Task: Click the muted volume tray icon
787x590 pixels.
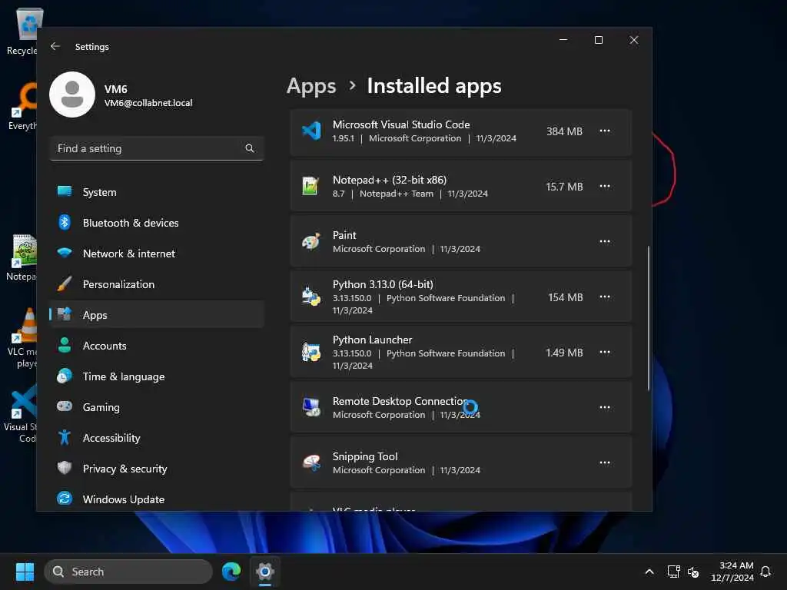Action: click(693, 572)
